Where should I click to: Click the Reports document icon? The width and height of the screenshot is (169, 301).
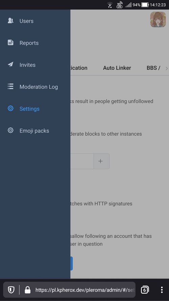(x=10, y=43)
